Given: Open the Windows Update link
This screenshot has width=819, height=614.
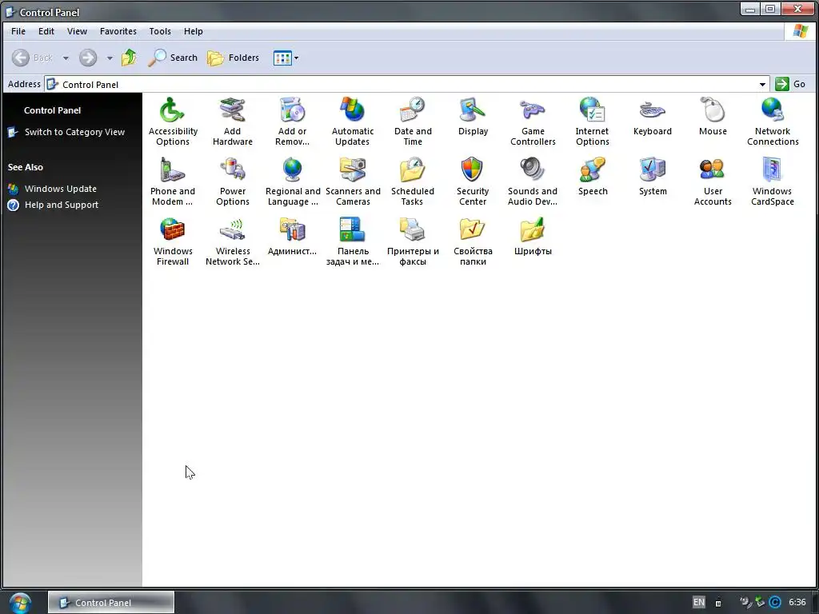Looking at the screenshot, I should click(61, 189).
